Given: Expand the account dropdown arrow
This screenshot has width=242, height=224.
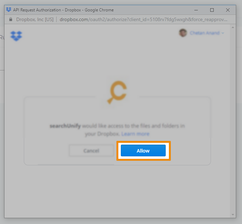Looking at the screenshot, I should [x=223, y=33].
